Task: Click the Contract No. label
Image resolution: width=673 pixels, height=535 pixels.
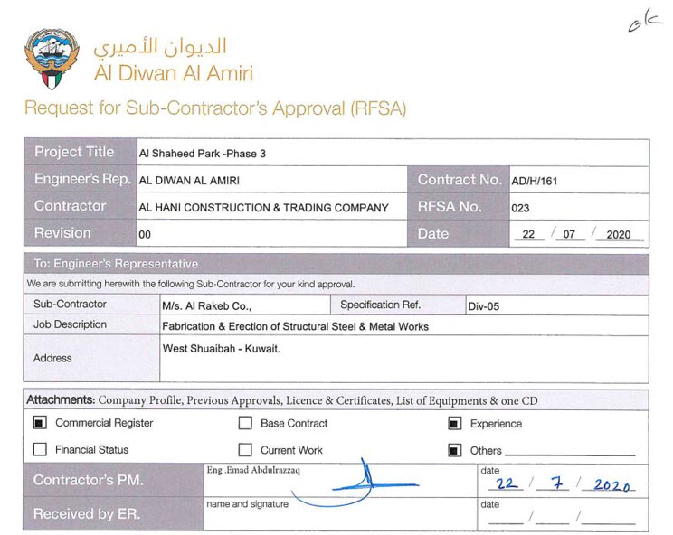Action: point(460,180)
